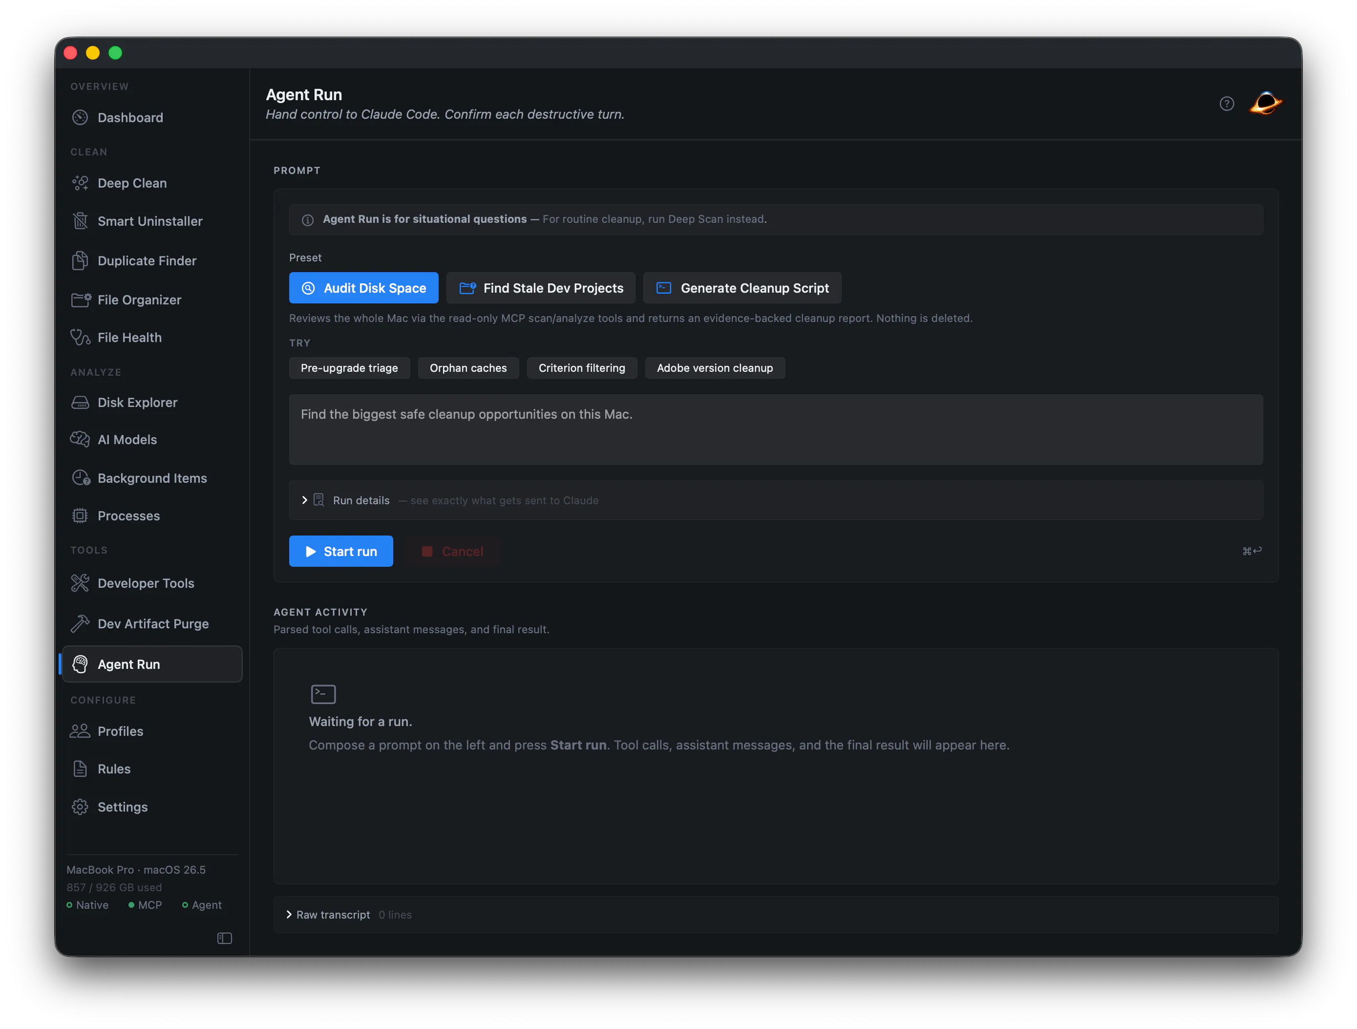Click the 'MacBook Pro · macOS 26.5' label
The image size is (1357, 1029).
pyautogui.click(x=136, y=869)
